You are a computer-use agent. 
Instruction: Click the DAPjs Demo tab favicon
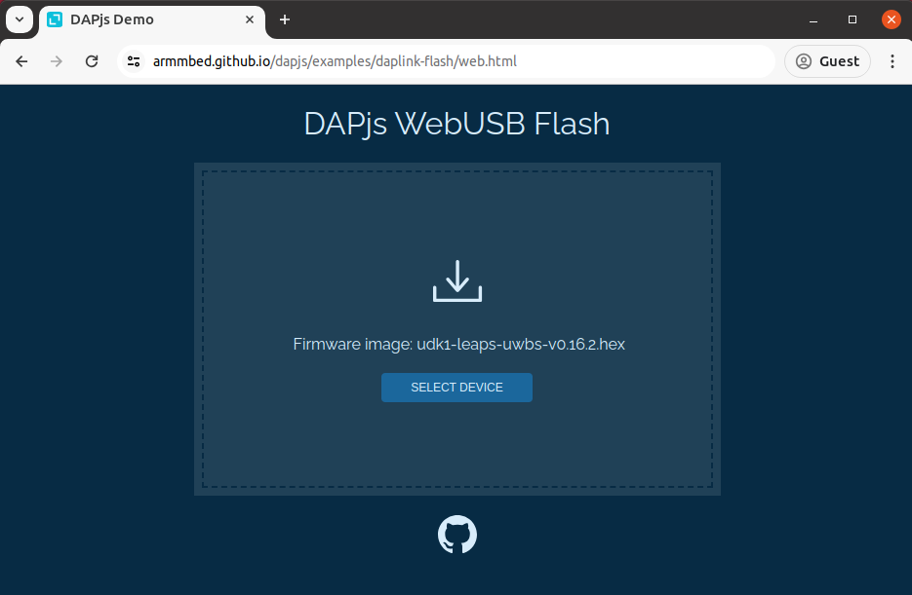point(55,19)
